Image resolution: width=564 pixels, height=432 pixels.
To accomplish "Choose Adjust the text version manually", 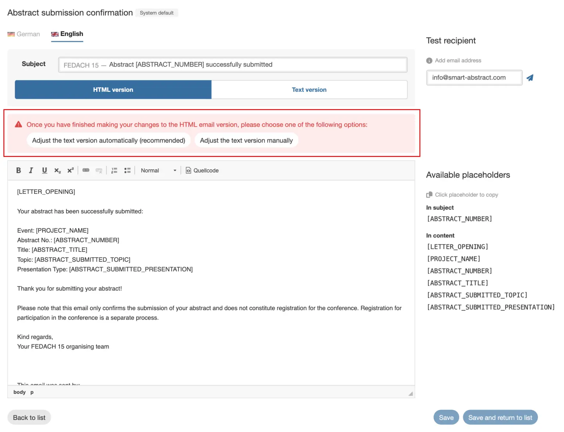I will [246, 140].
